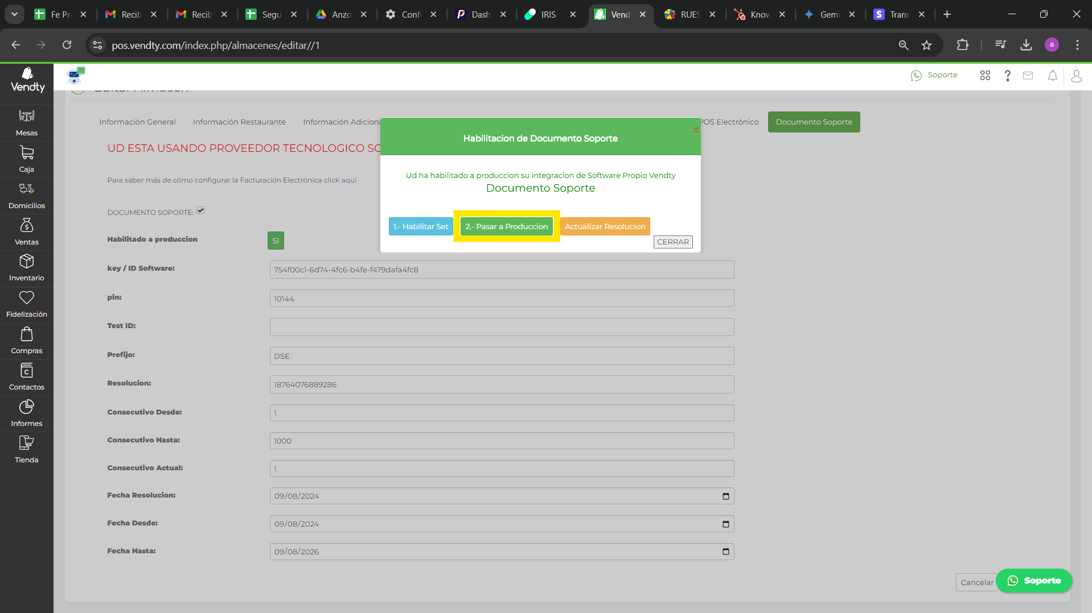1092x613 pixels.
Task: Switch to Información Adicional tab
Action: click(x=342, y=122)
